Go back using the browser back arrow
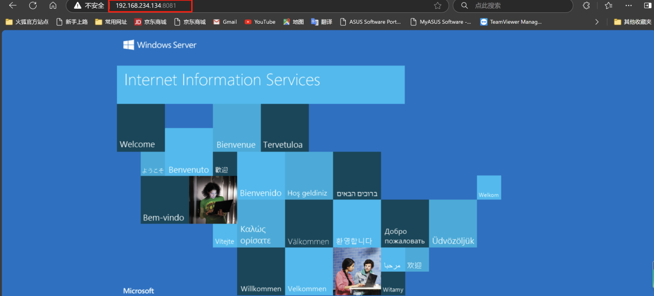 pos(13,6)
